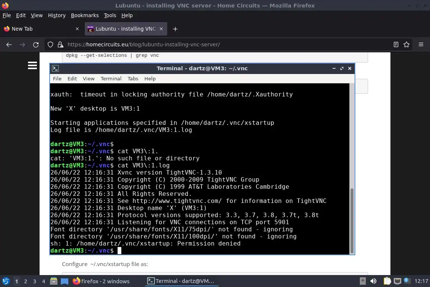Open the Firefox Bookmarks menu
Image resolution: width=430 pixels, height=287 pixels.
[x=85, y=15]
